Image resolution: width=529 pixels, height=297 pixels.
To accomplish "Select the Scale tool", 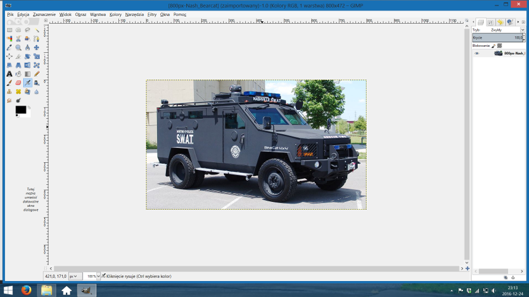I will pos(36,56).
